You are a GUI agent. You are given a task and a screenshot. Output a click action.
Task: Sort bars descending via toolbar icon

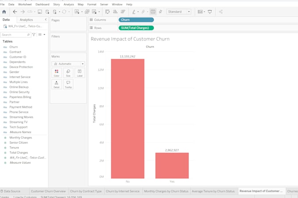tap(123, 12)
